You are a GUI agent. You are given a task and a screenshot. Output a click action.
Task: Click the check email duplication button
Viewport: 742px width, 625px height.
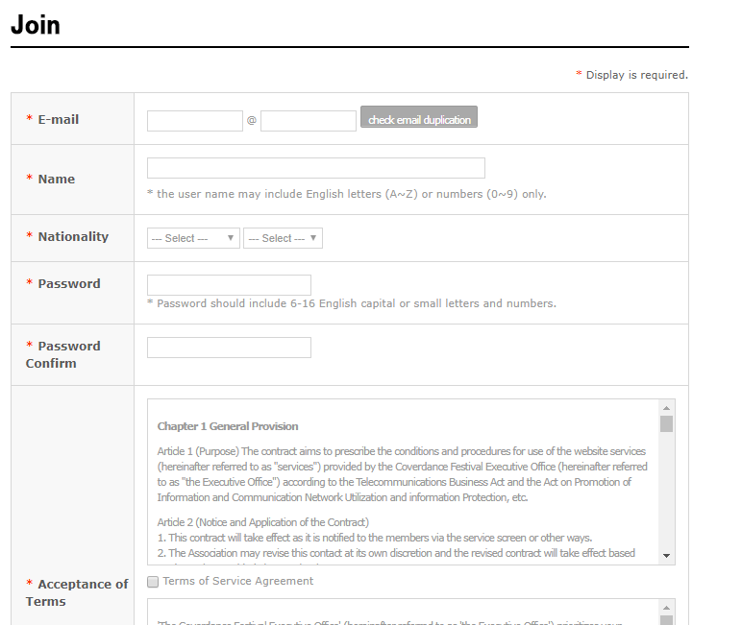click(419, 117)
